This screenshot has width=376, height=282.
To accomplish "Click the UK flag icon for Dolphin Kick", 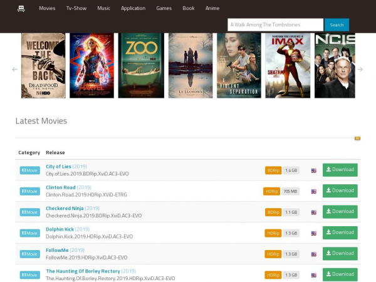I will coord(314,233).
